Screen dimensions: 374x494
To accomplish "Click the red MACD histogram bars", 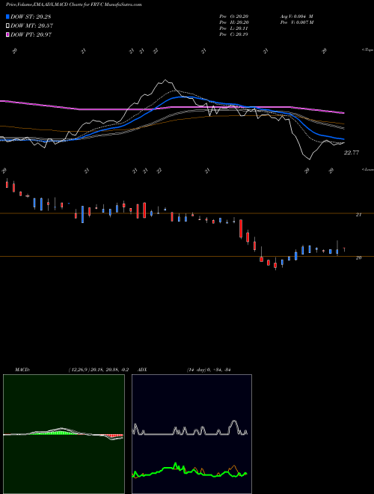I will pos(114,436).
